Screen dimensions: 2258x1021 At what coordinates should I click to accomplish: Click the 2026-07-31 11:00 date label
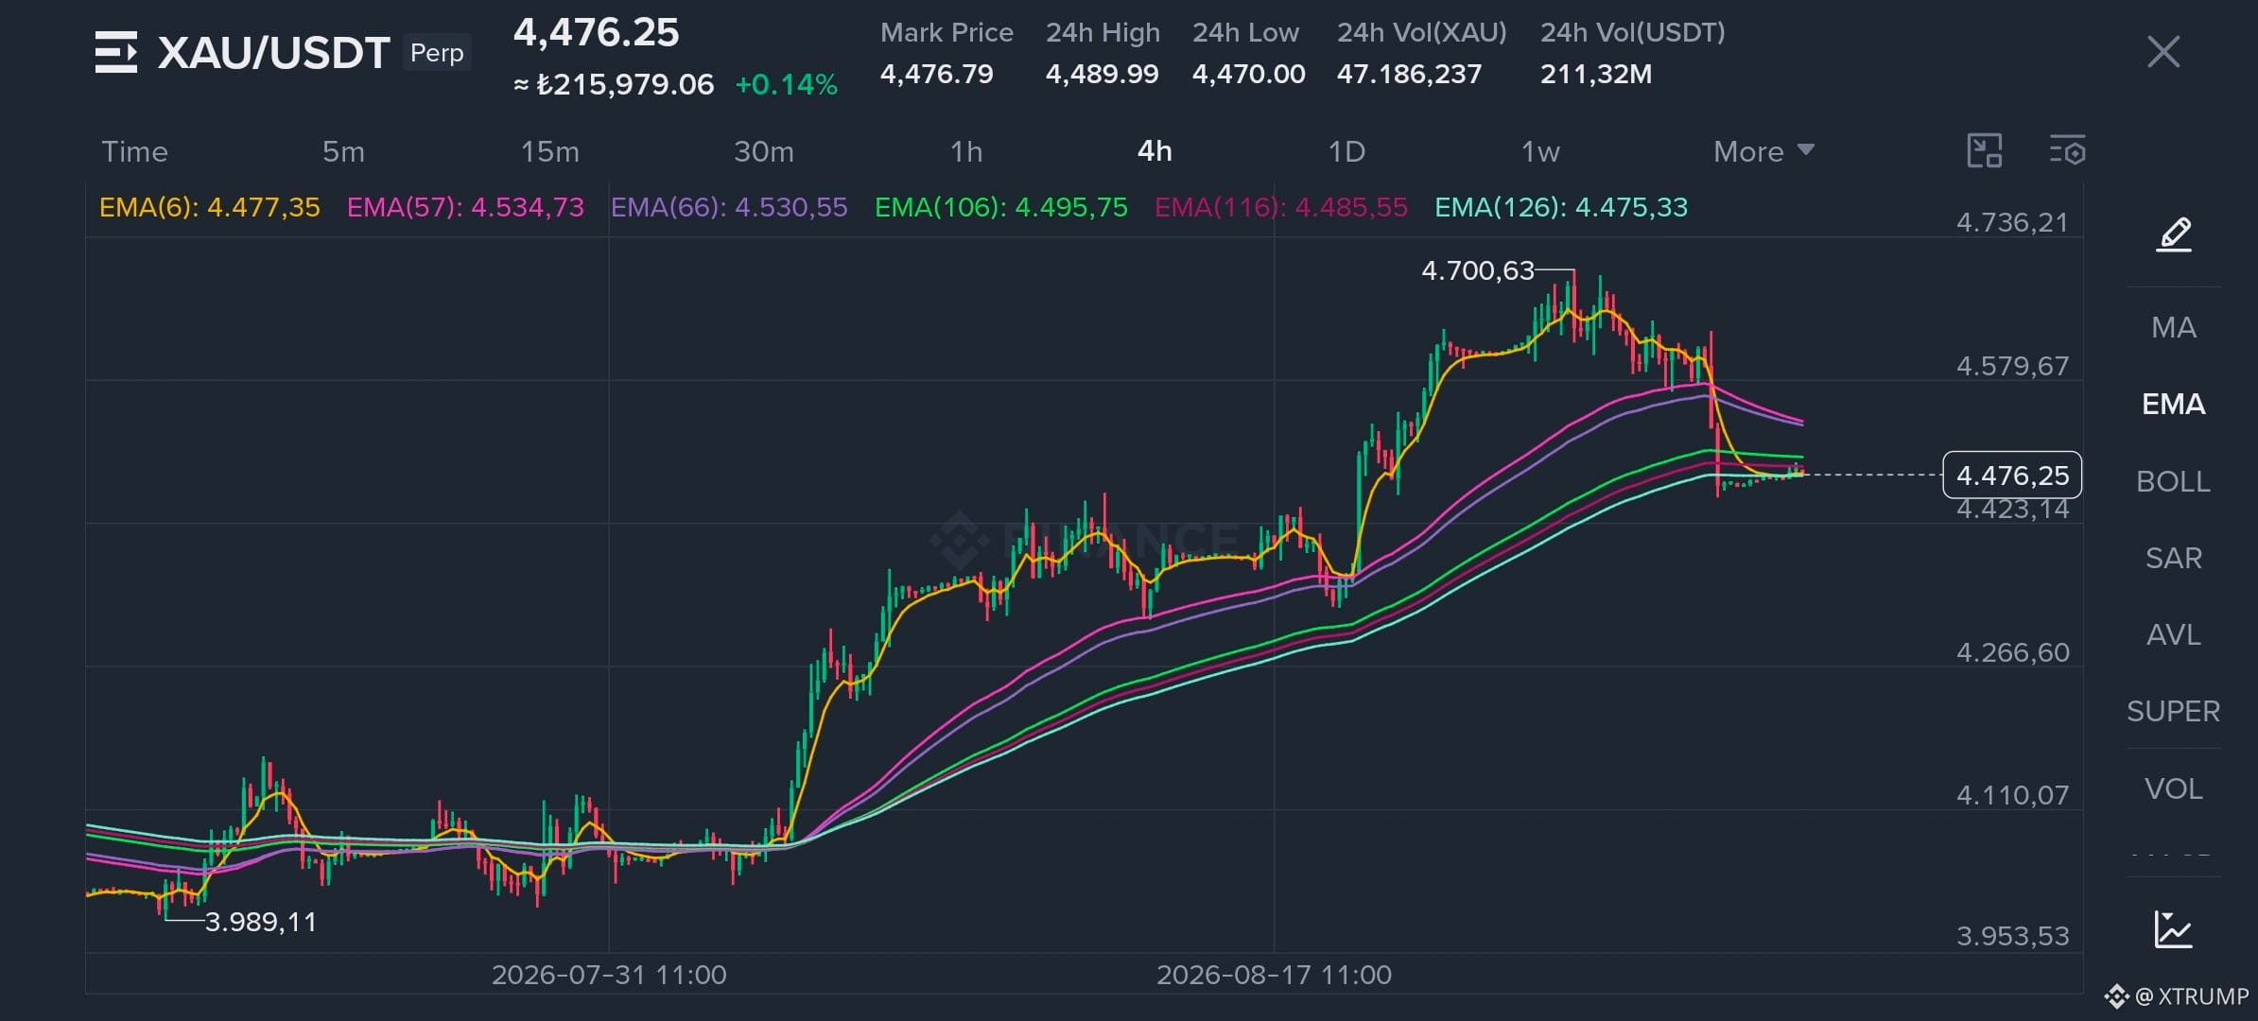[609, 975]
